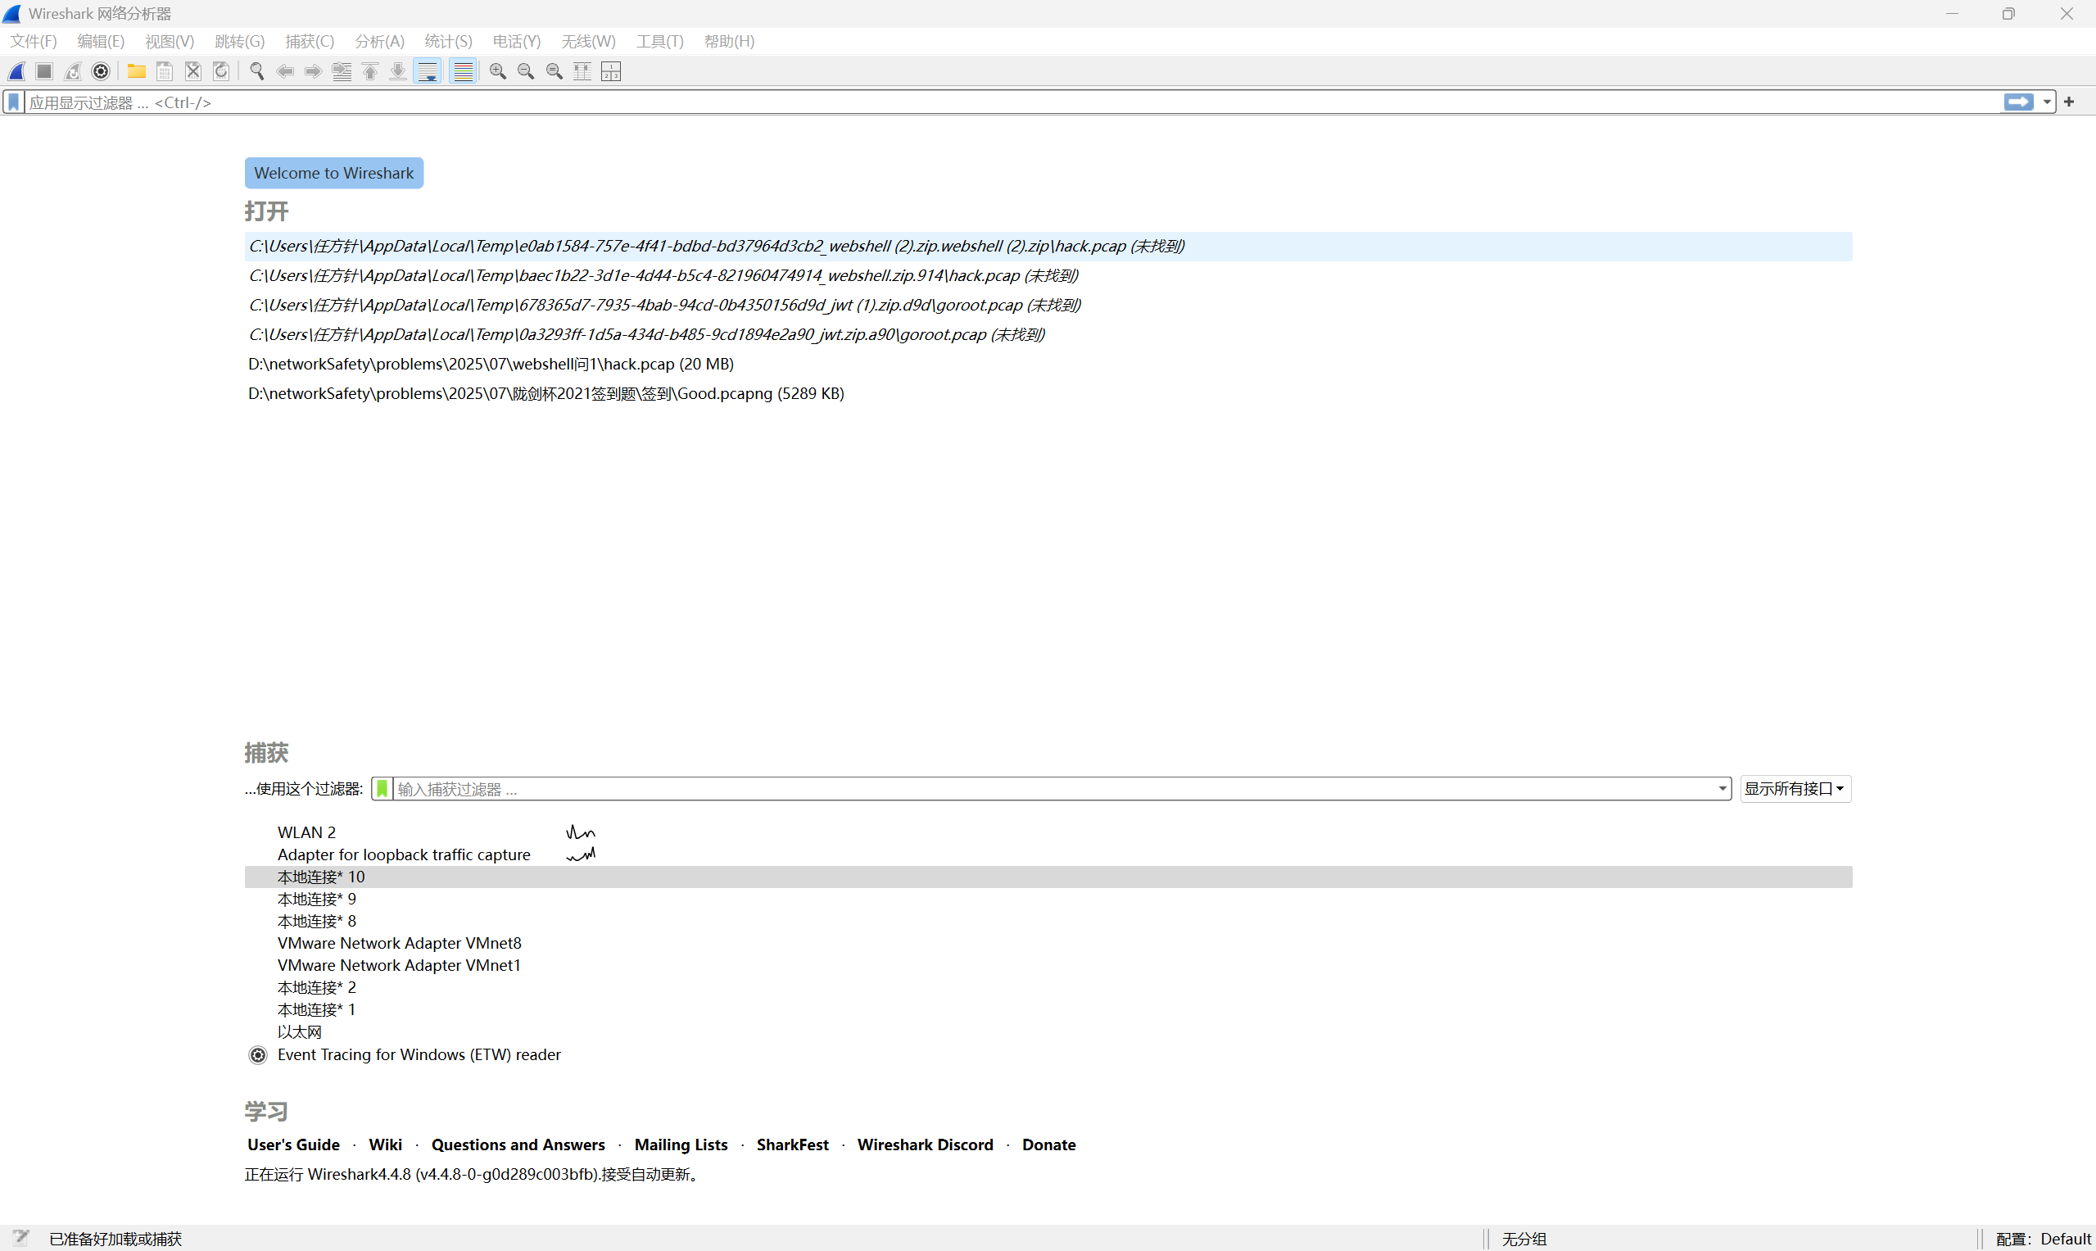This screenshot has width=2096, height=1251.
Task: Open the 跳转(G) menu
Action: 239,41
